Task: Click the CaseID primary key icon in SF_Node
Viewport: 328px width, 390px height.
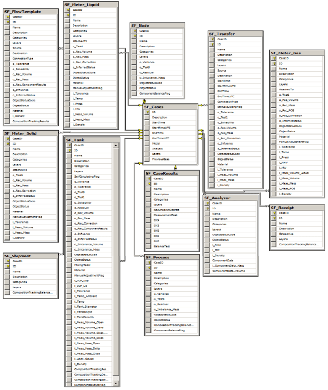Action: coord(135,30)
